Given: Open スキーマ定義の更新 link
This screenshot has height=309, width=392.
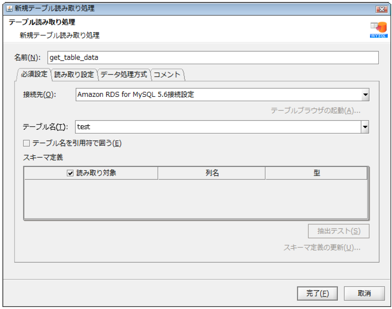Looking at the screenshot, I should 322,248.
